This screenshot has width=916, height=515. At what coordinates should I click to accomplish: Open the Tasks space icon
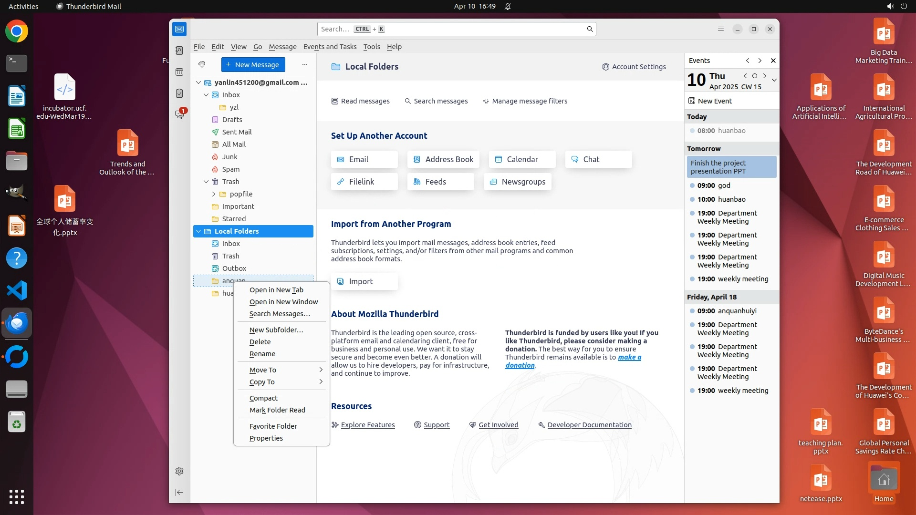pos(179,93)
